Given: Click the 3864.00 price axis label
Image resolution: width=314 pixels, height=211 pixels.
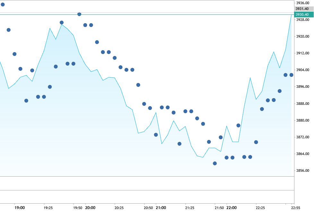Looking at the screenshot, I should pyautogui.click(x=302, y=154).
